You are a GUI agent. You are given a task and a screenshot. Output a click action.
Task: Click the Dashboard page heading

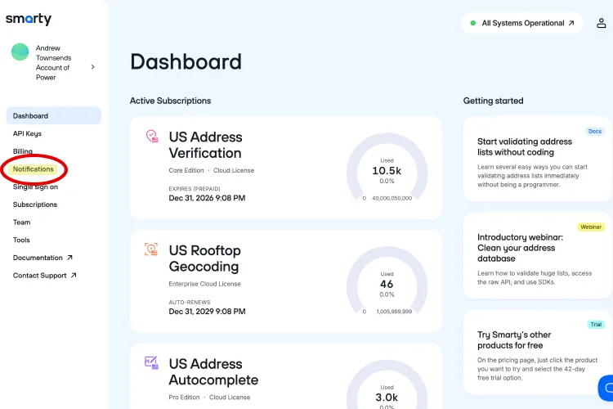point(186,62)
